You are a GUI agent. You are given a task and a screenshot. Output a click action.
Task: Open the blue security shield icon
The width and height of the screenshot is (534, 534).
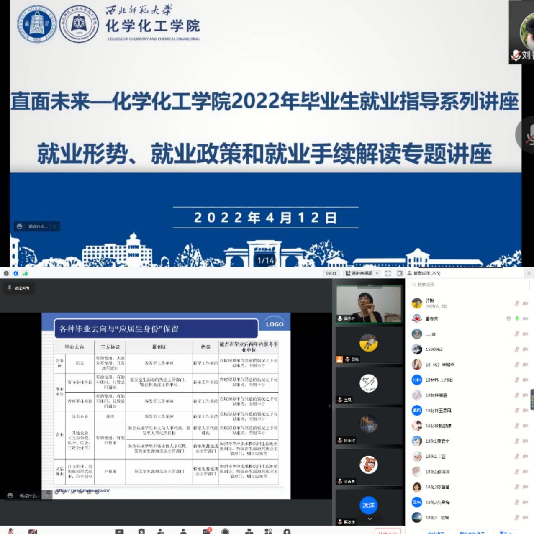coord(15,273)
